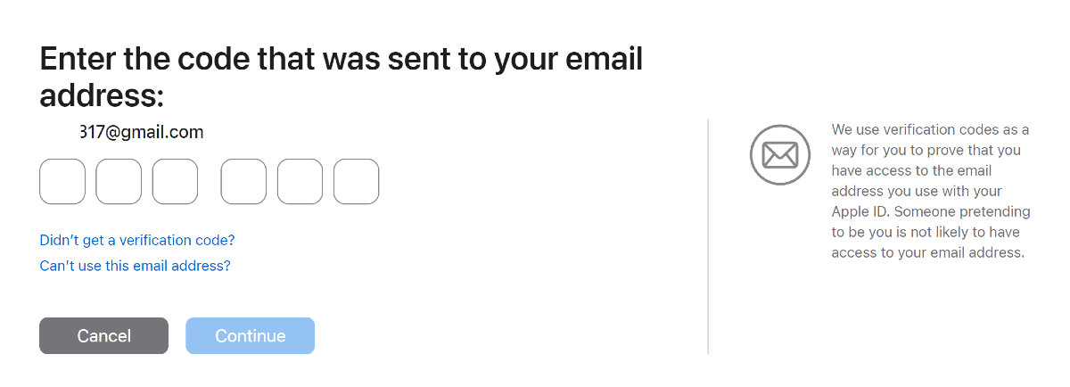Click the word "address:" in the heading
Viewport: 1070px width, 387px height.
(103, 96)
